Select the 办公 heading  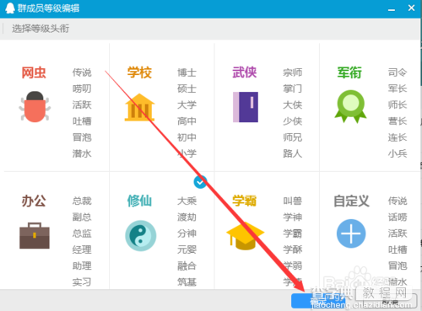coord(34,201)
